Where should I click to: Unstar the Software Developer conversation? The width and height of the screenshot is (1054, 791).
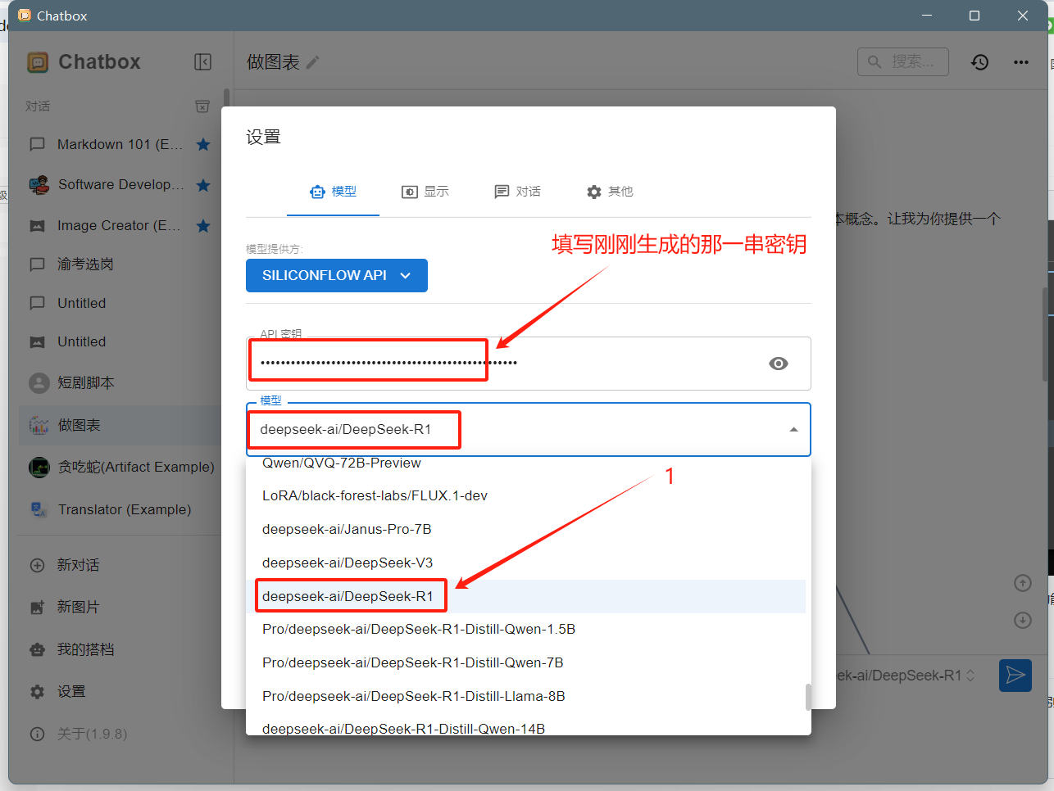[x=203, y=185]
